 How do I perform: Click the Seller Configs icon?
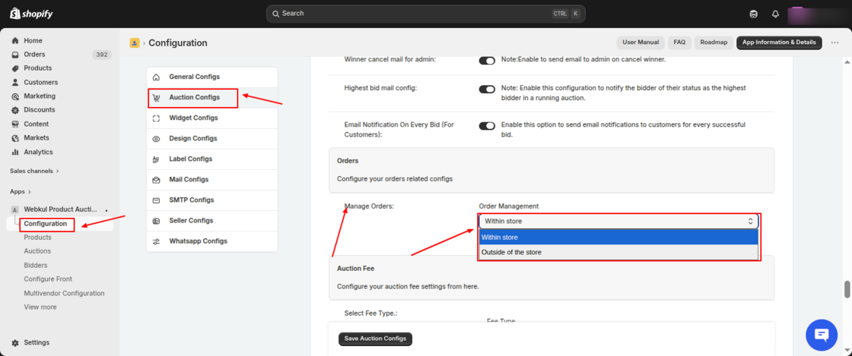(x=157, y=221)
